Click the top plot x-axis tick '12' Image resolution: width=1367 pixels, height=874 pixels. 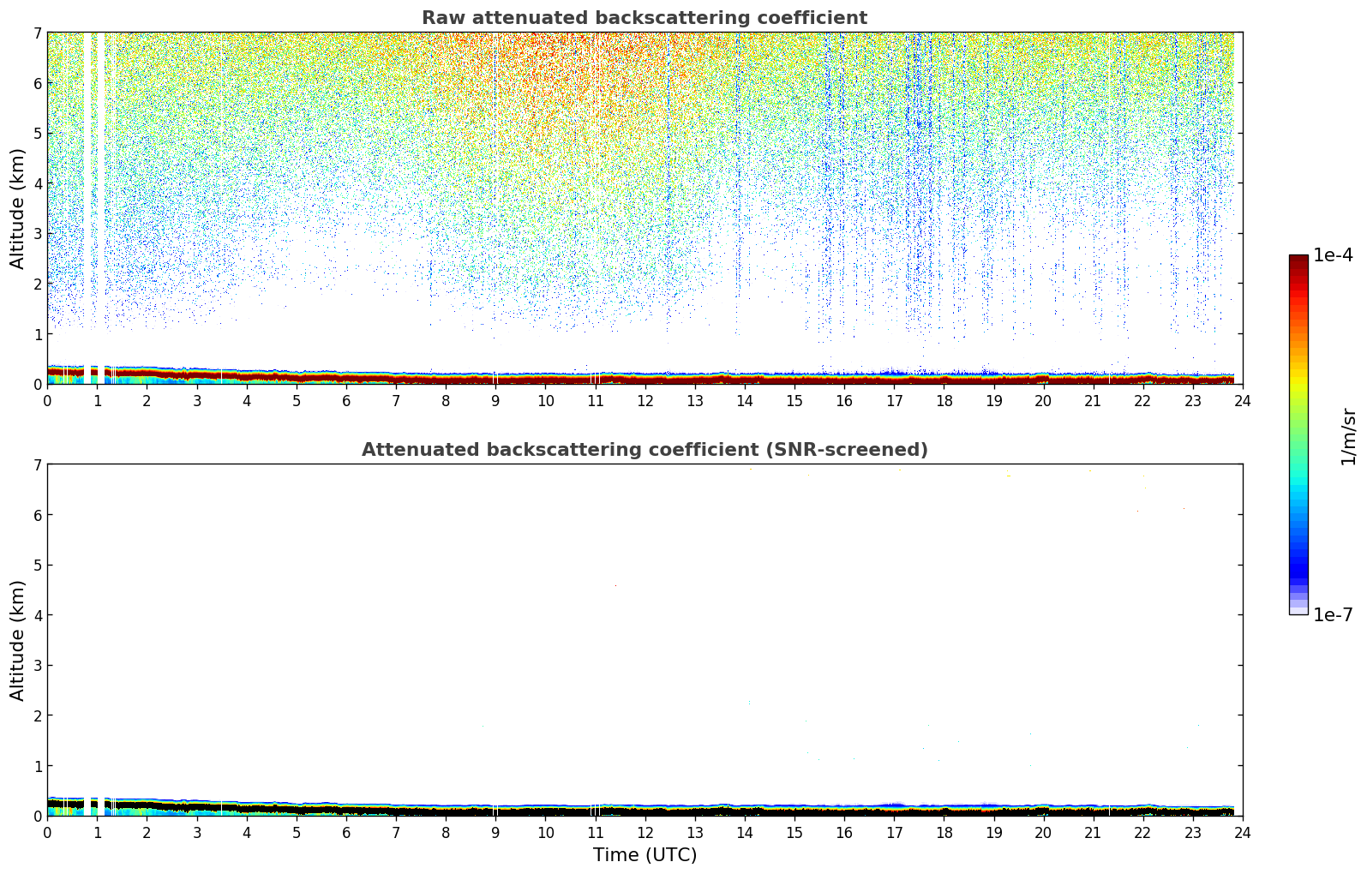(x=645, y=400)
